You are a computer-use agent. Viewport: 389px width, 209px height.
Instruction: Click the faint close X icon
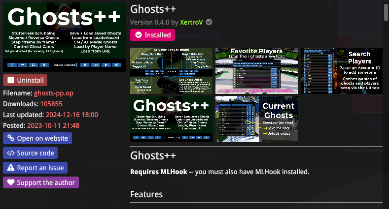point(330,4)
